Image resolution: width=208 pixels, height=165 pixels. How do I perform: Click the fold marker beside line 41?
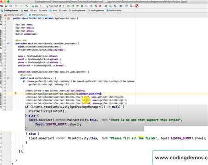[x=12, y=106]
